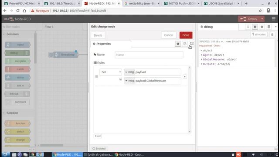Grab the rule reorder handle

(x=96, y=77)
